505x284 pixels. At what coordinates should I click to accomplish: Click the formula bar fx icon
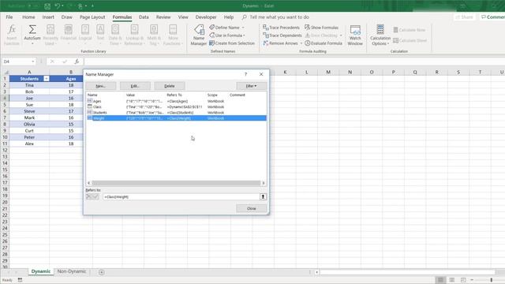77,62
